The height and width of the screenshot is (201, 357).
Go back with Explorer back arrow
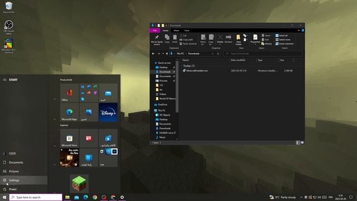coord(153,54)
